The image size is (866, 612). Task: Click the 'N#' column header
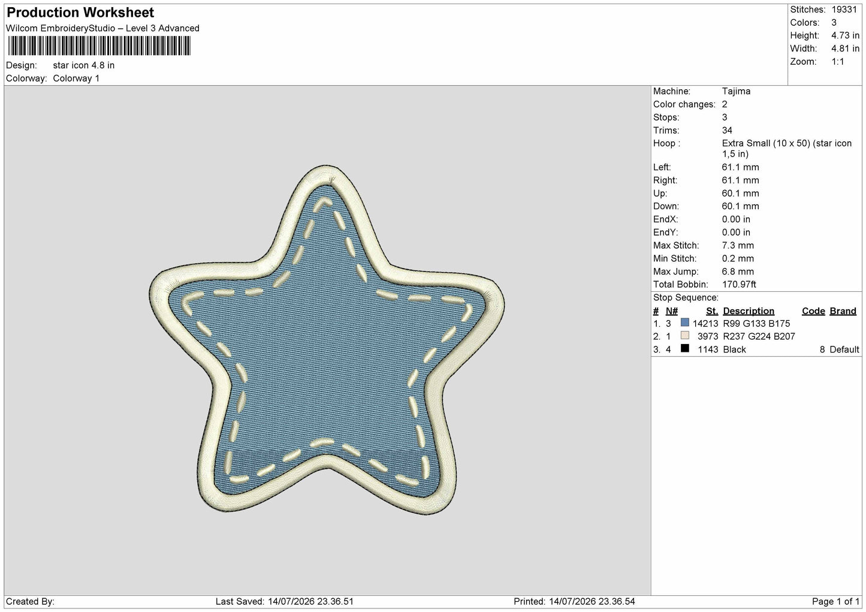pyautogui.click(x=672, y=311)
